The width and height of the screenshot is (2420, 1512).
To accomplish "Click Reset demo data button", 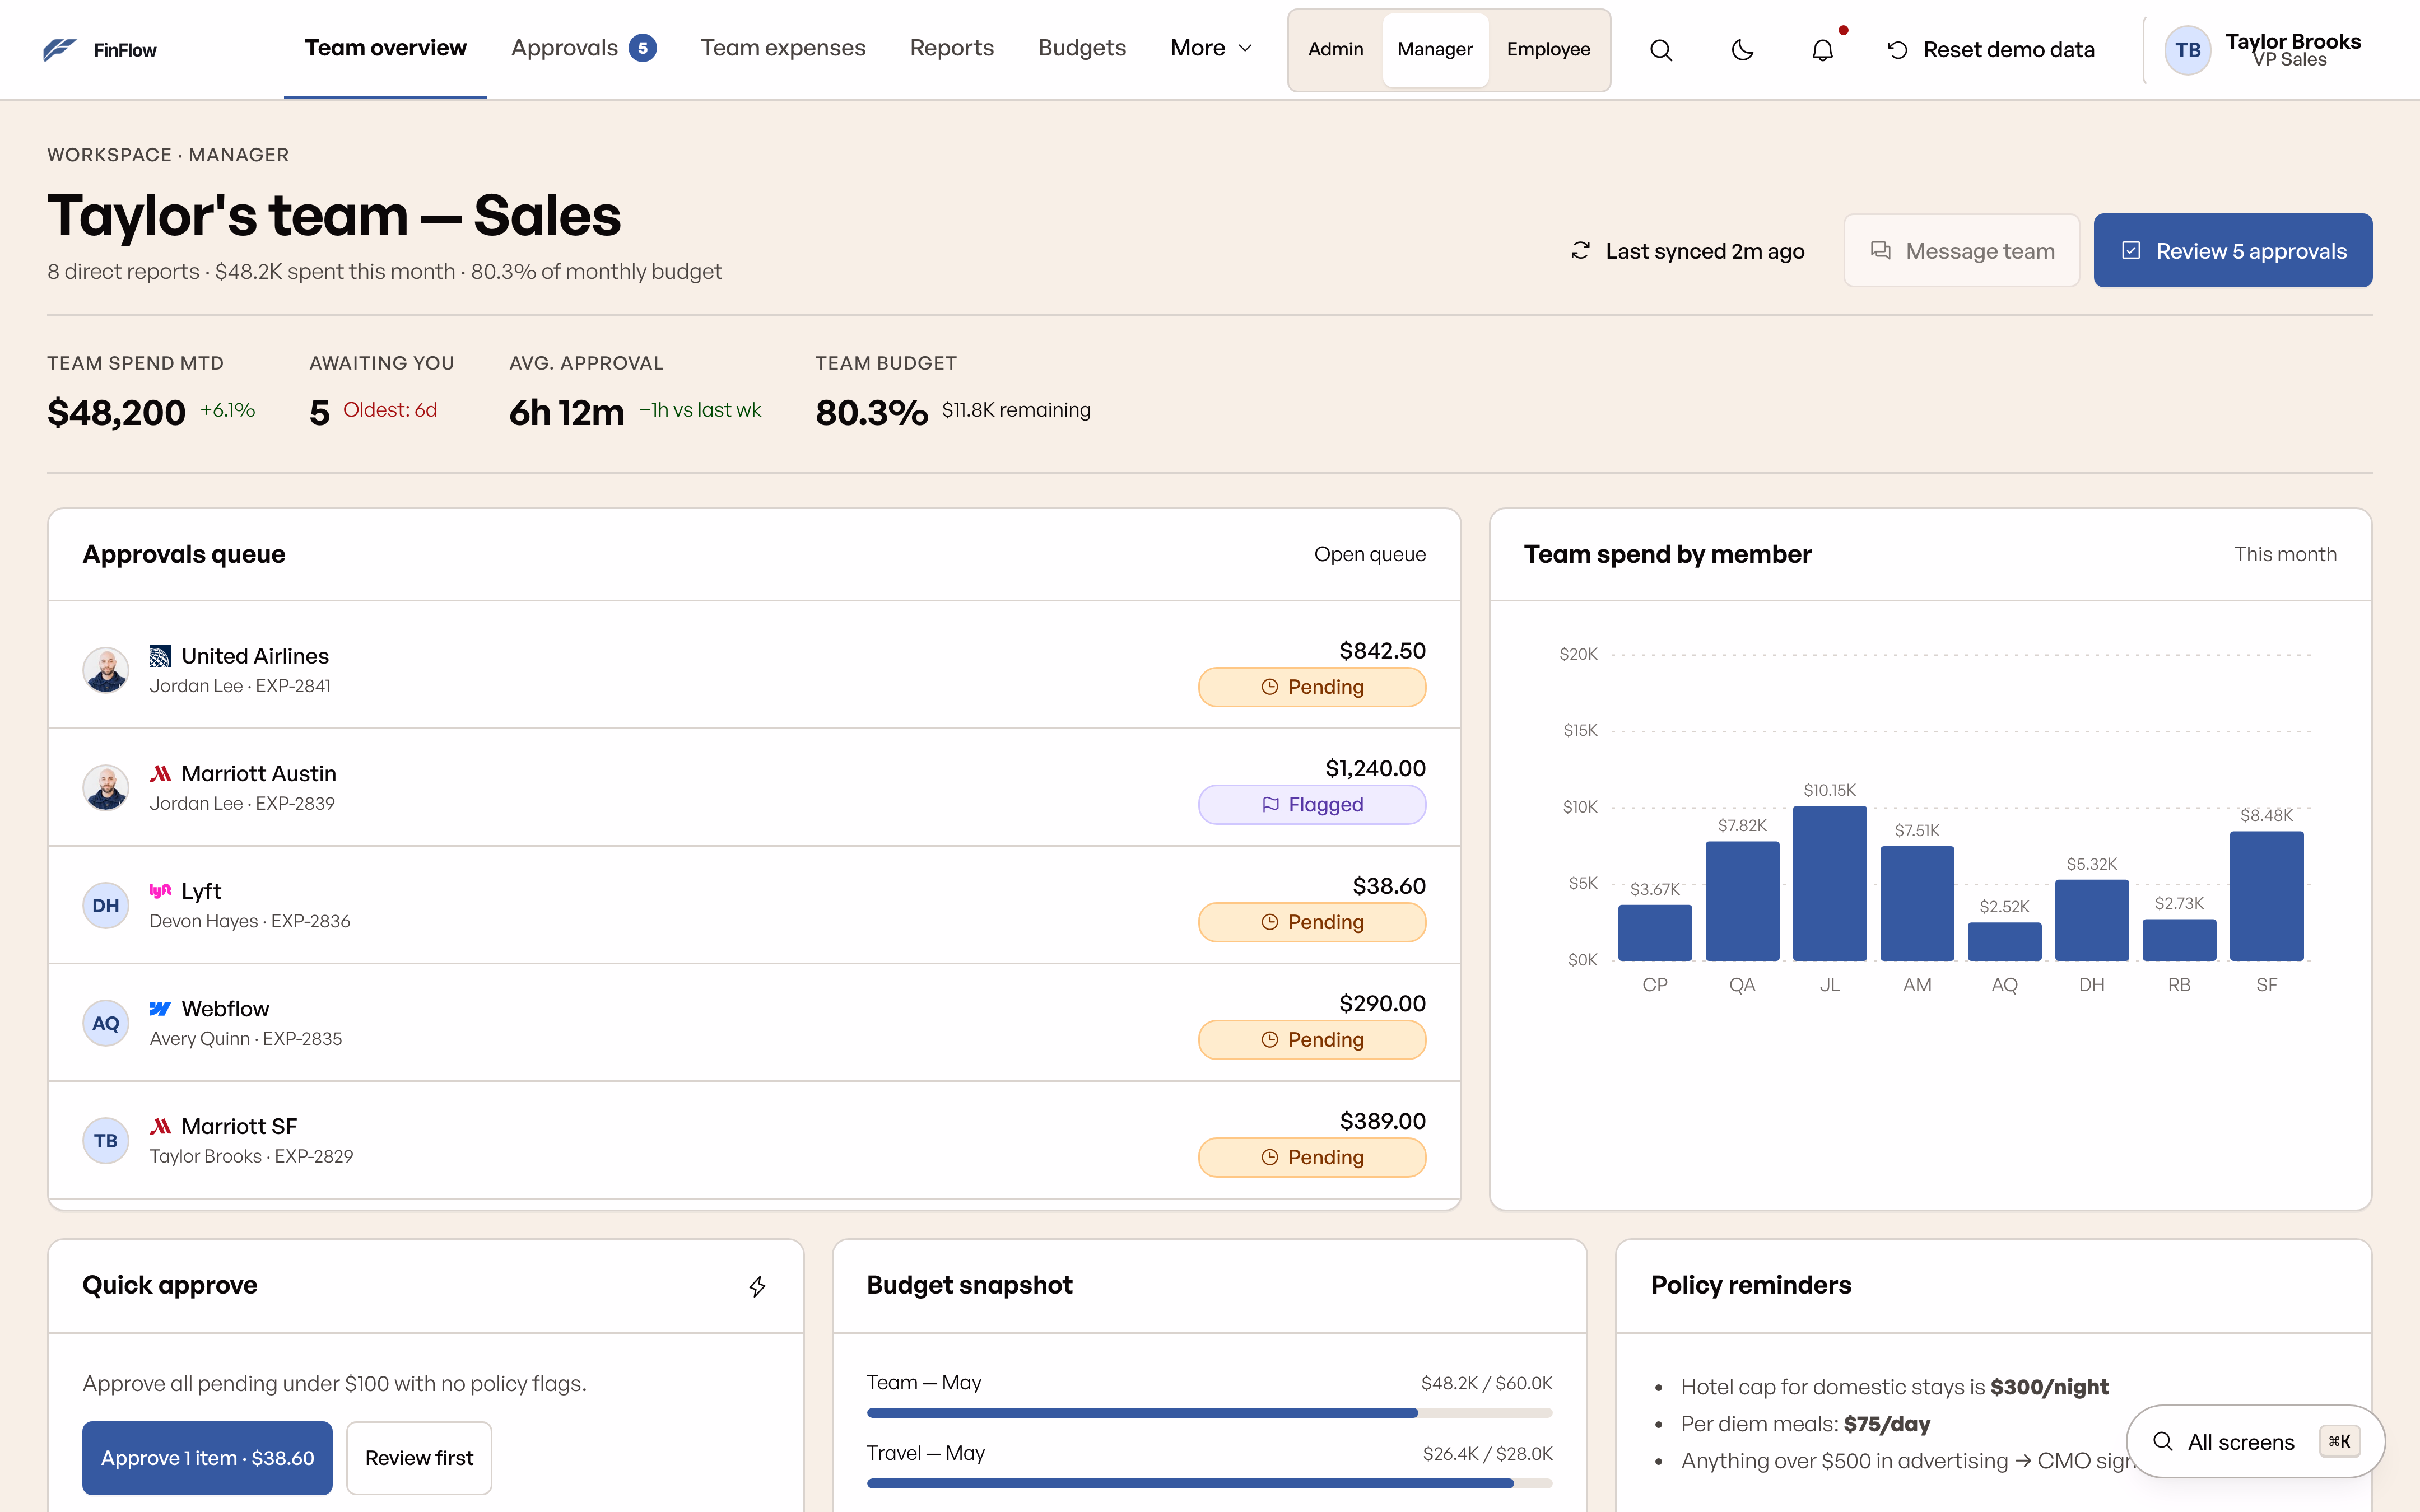I will 1990,50.
